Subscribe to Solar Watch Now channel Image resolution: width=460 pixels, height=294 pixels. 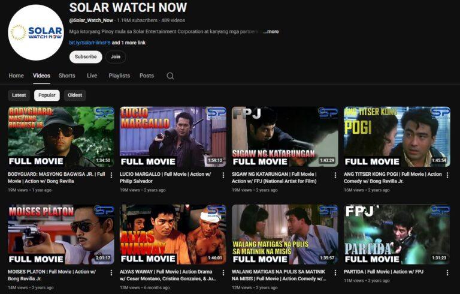(x=86, y=57)
